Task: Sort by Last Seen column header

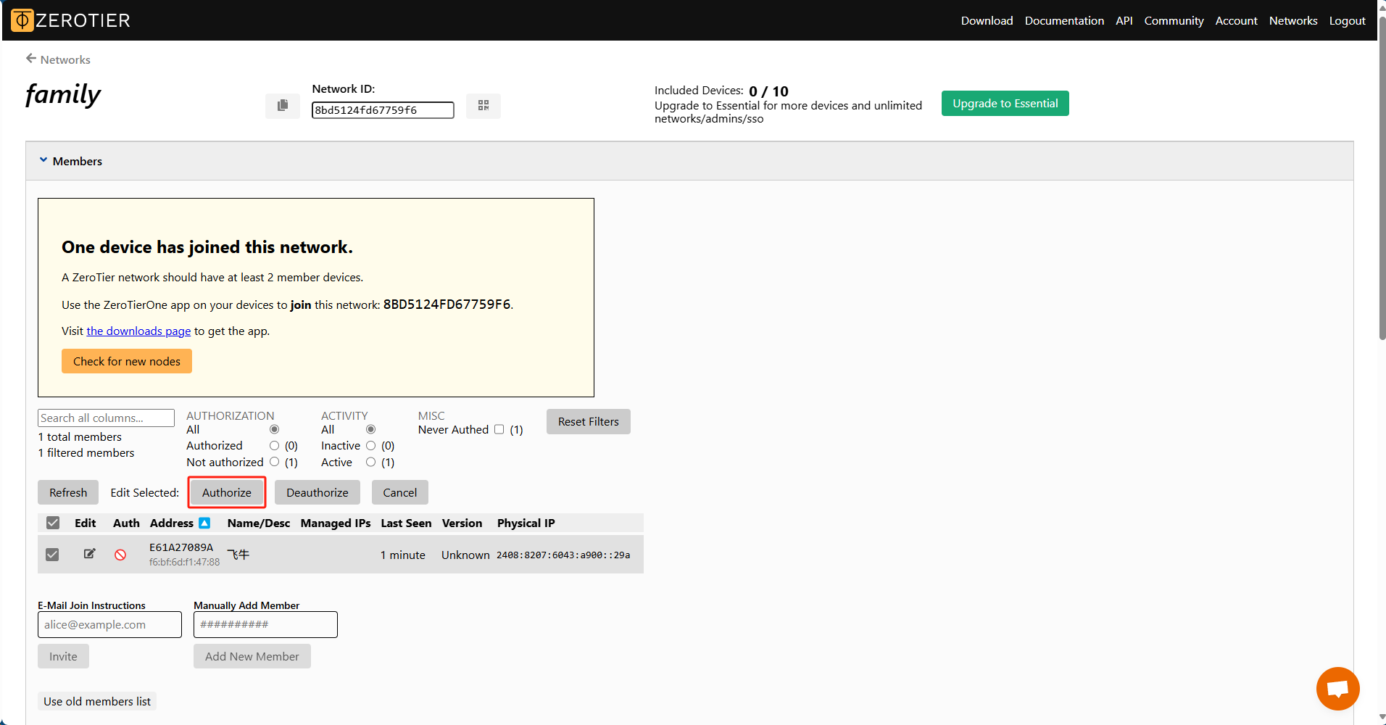Action: pos(406,523)
